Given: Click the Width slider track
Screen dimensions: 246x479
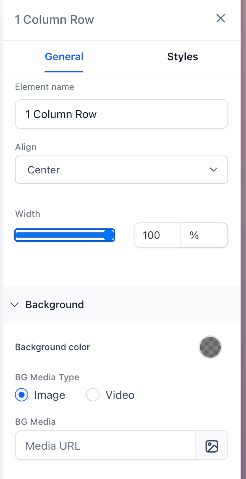Looking at the screenshot, I should point(59,235).
